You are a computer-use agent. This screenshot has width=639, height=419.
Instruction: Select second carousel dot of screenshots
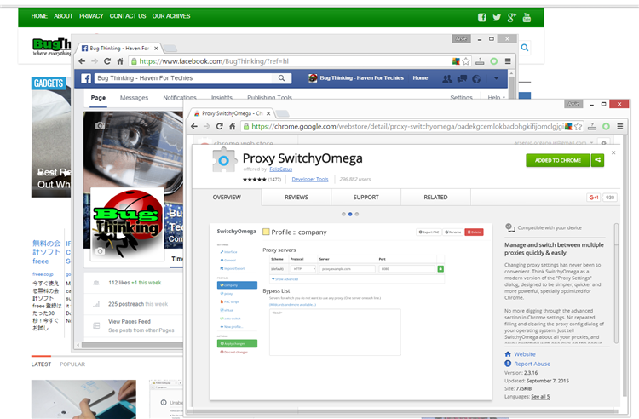tap(350, 214)
